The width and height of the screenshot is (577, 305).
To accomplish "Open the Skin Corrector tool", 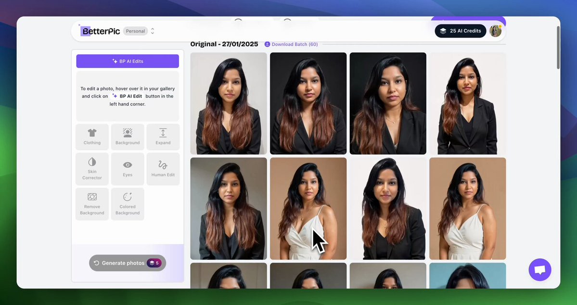I will point(92,169).
